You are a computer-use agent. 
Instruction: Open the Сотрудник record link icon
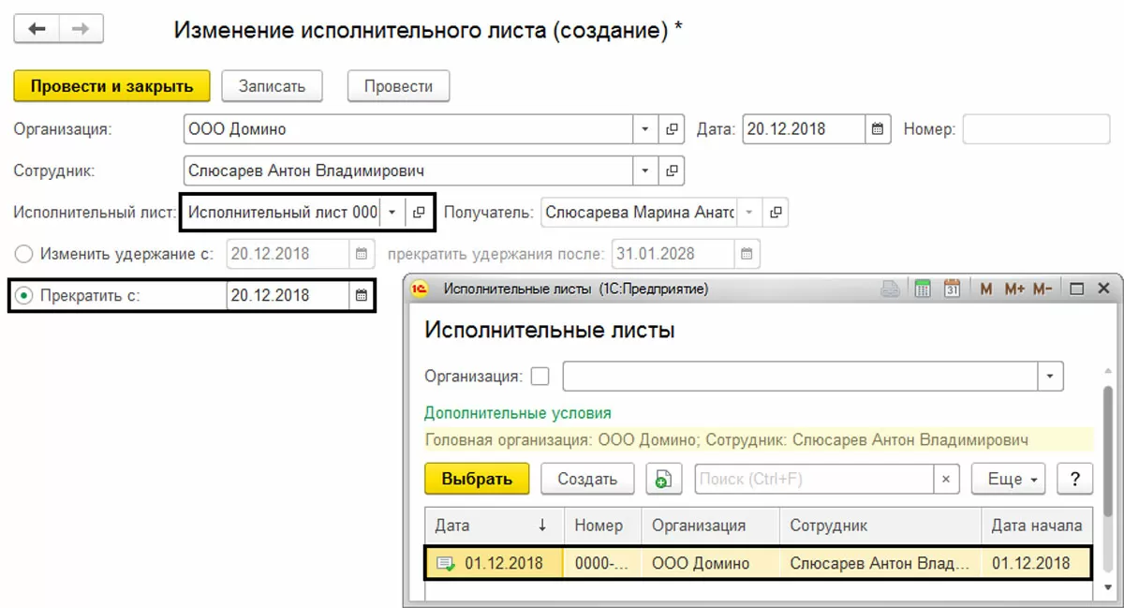[672, 171]
